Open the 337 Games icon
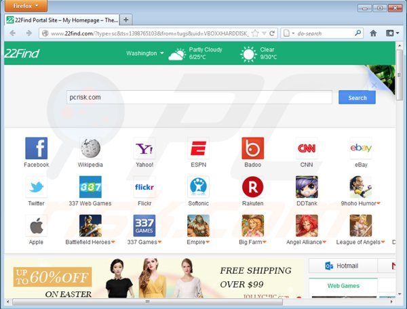Viewport: 407px width, 309px height. [x=144, y=226]
